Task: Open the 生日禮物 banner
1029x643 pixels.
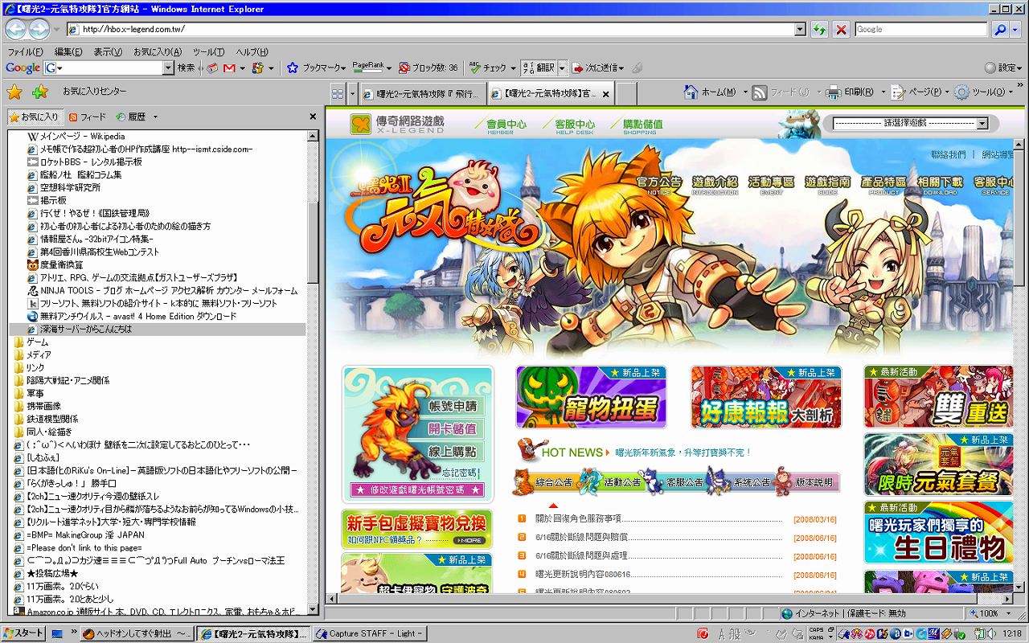Action: coord(940,532)
